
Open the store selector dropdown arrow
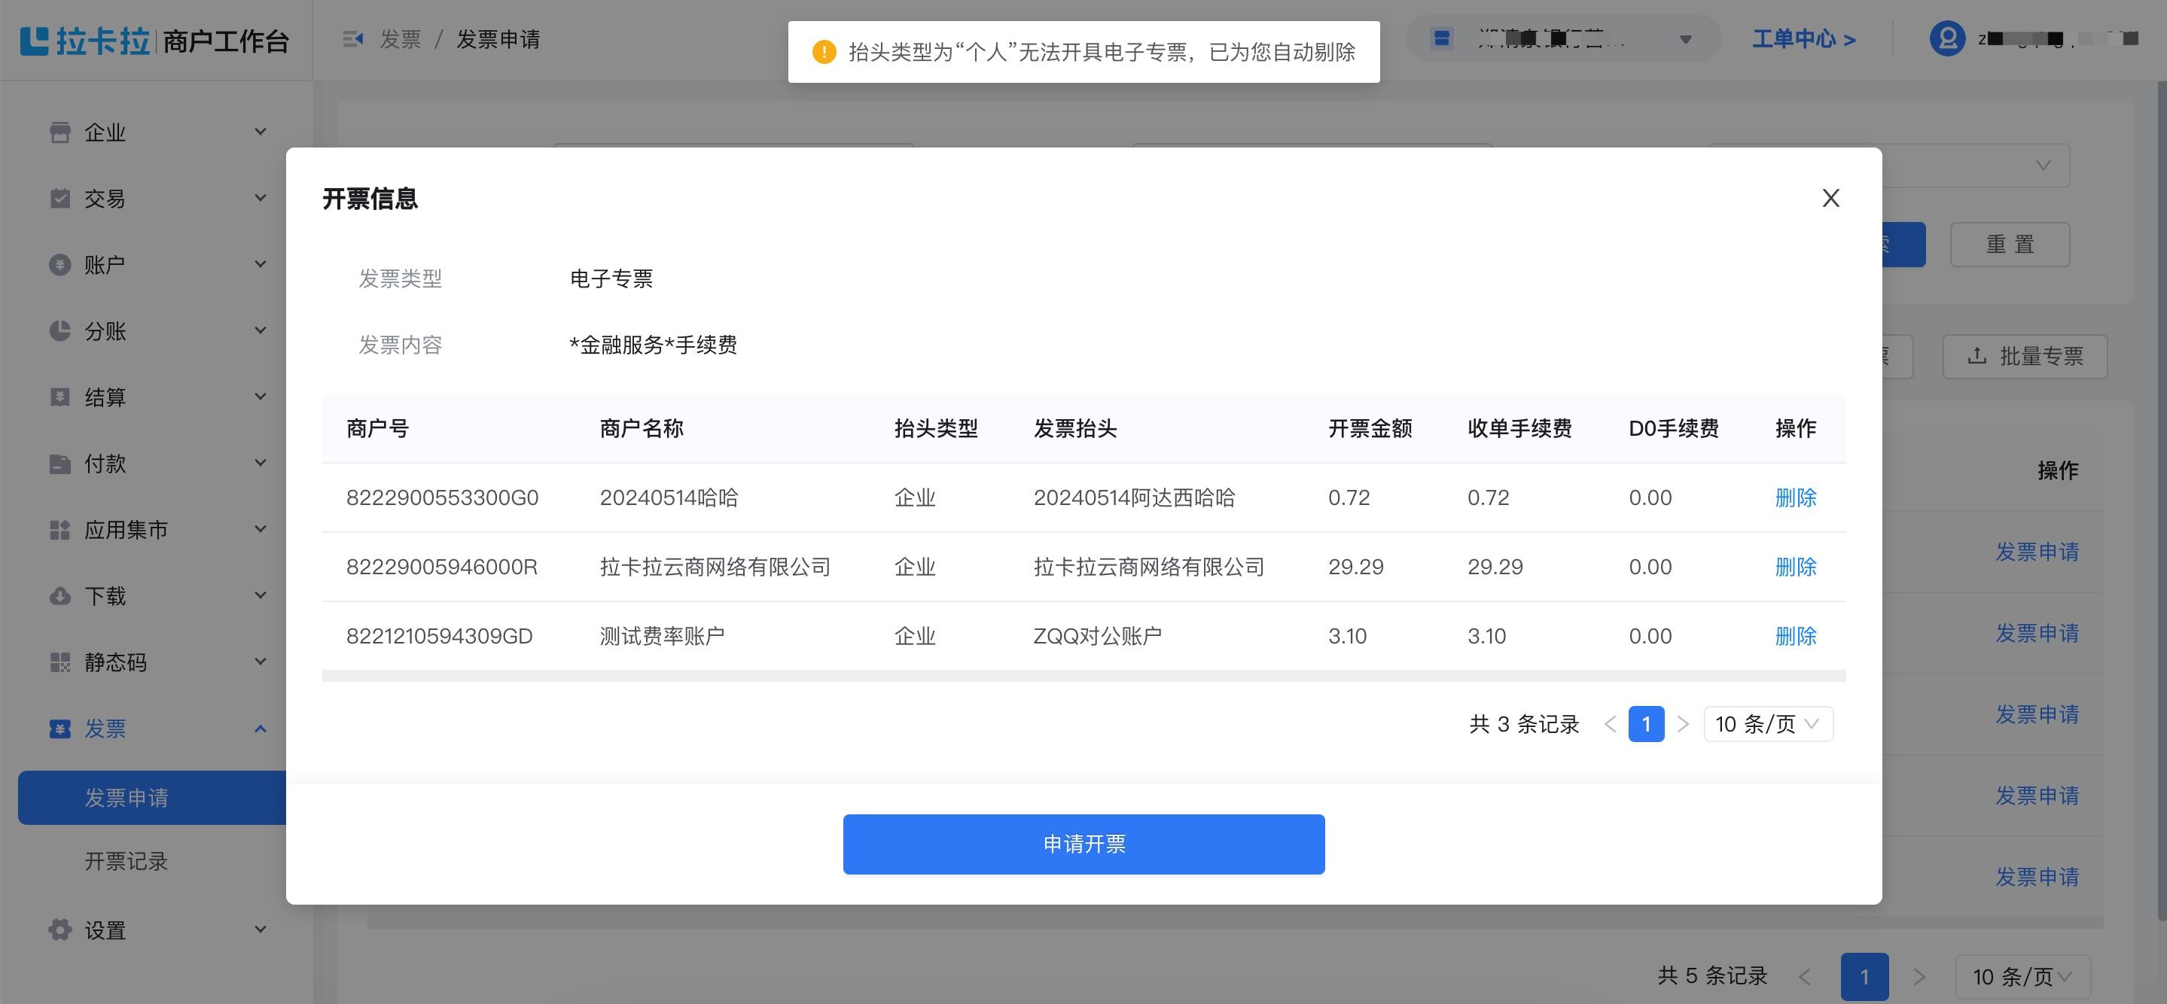1686,38
